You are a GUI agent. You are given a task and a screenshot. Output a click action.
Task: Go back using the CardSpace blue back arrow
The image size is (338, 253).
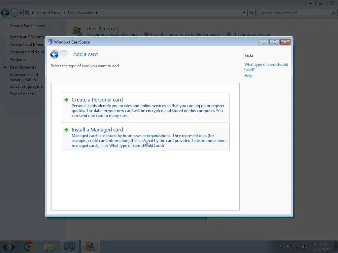click(x=54, y=54)
